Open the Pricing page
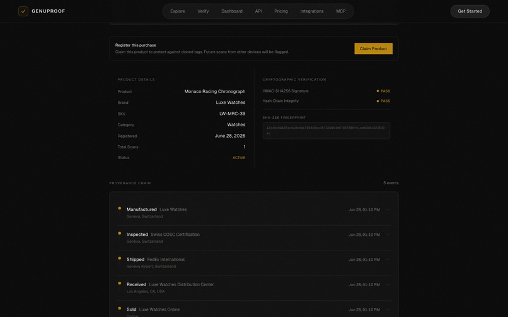508x317 pixels. (281, 11)
